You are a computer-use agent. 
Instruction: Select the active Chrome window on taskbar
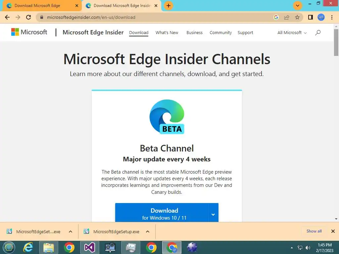pyautogui.click(x=172, y=247)
